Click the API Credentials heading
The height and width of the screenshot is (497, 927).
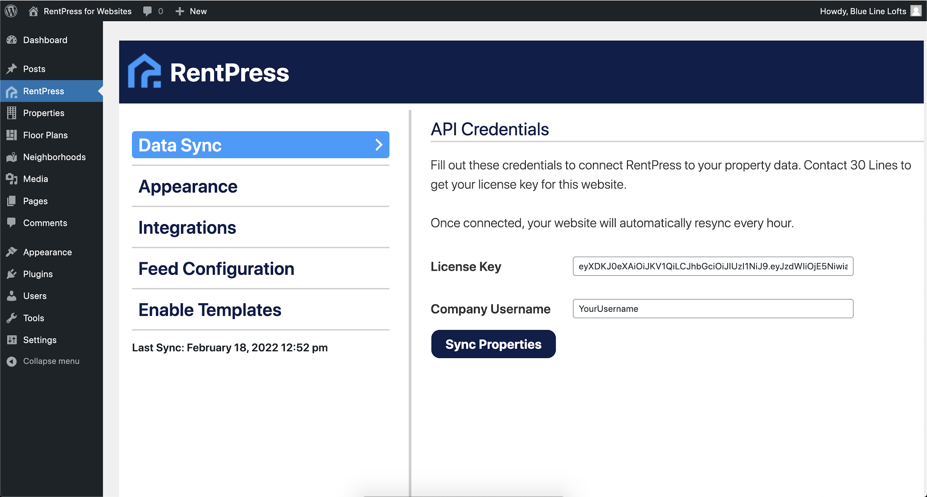[x=489, y=129]
